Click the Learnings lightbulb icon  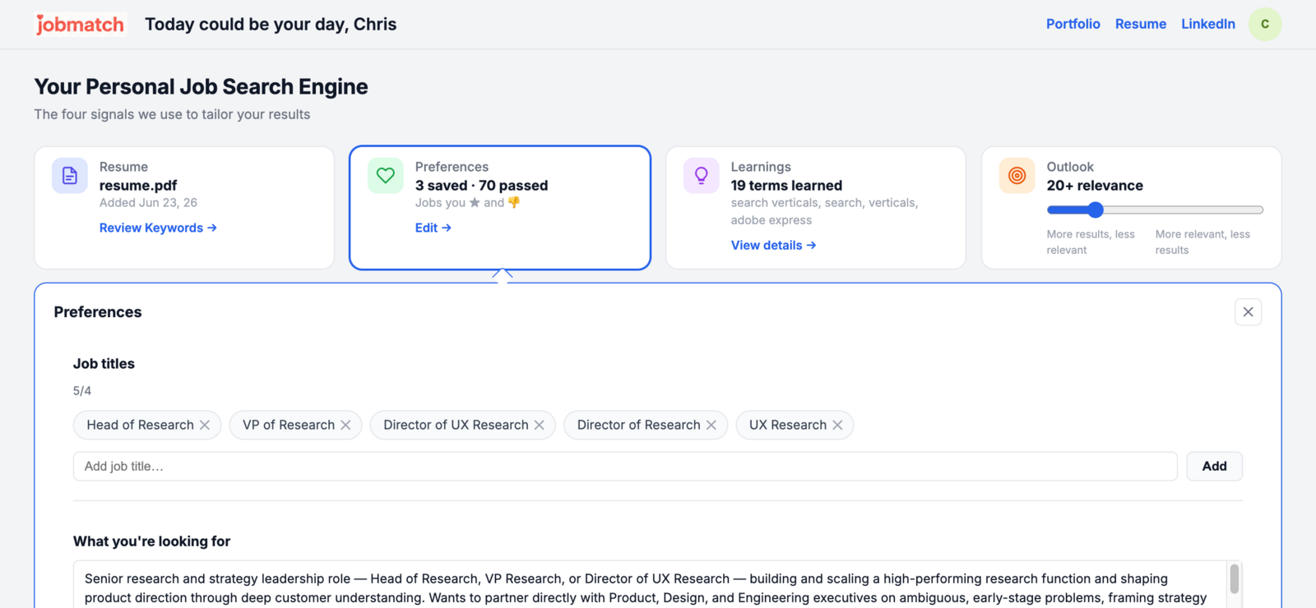tap(701, 176)
